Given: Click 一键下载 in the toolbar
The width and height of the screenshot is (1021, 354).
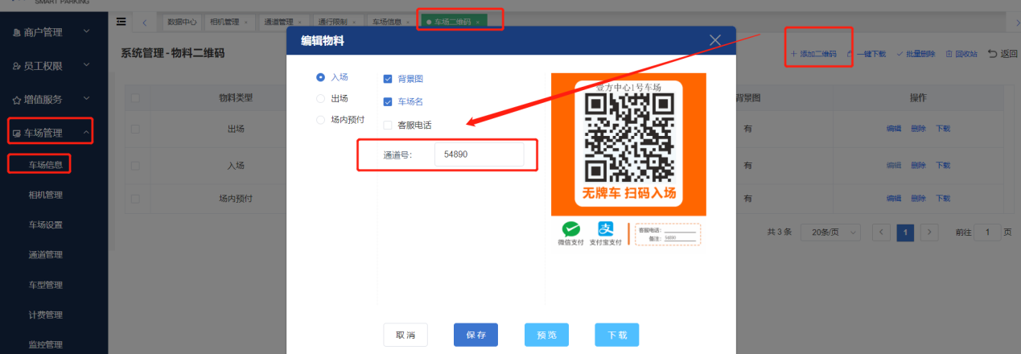Looking at the screenshot, I should click(x=867, y=54).
